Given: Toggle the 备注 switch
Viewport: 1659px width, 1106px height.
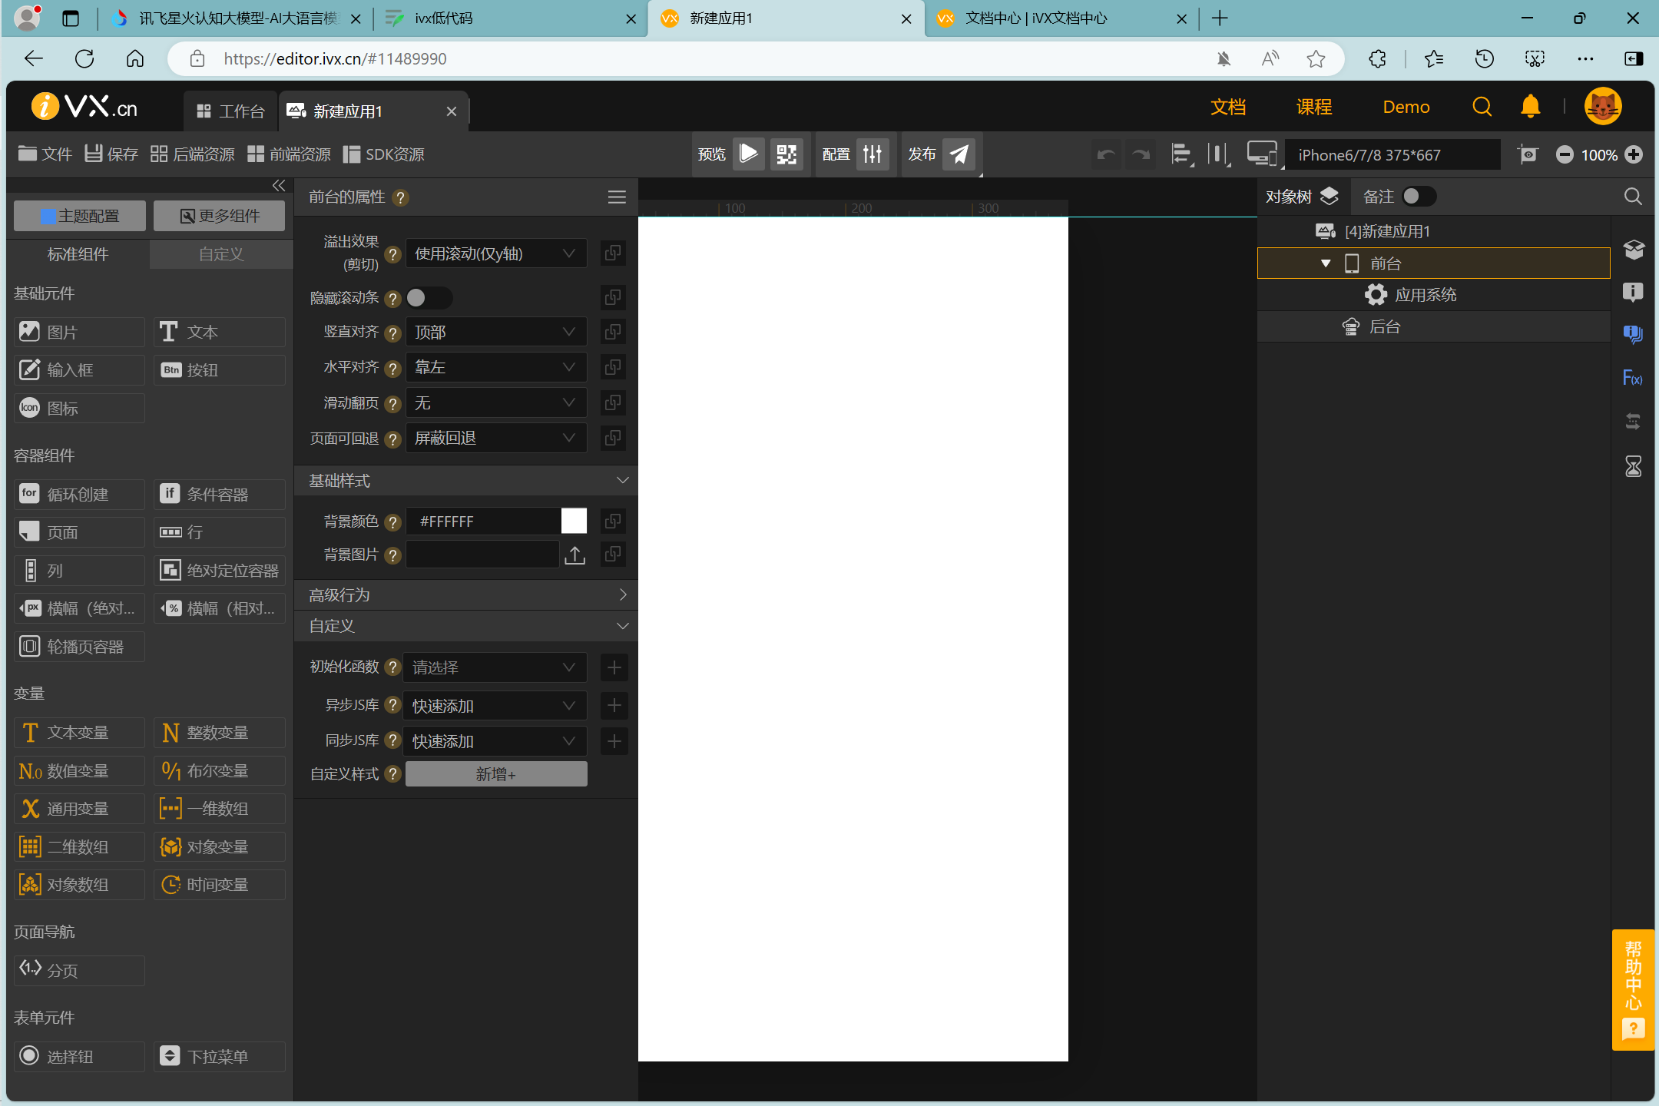Looking at the screenshot, I should [1419, 197].
